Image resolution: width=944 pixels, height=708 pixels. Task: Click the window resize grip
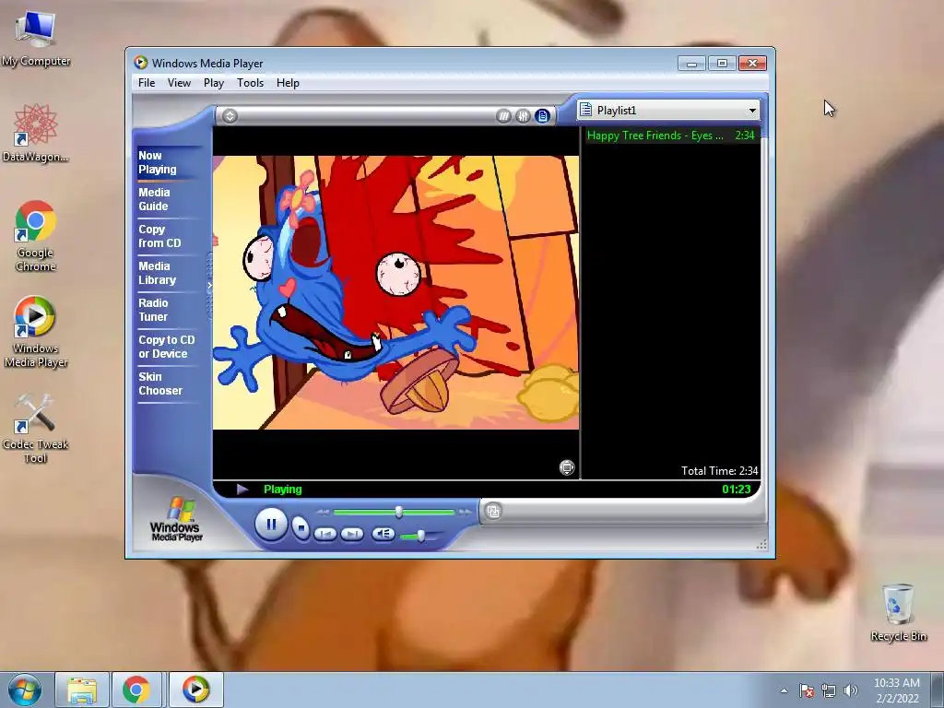(761, 544)
